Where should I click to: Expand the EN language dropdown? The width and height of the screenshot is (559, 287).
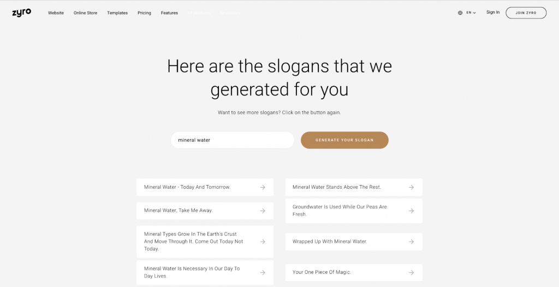[x=471, y=13]
